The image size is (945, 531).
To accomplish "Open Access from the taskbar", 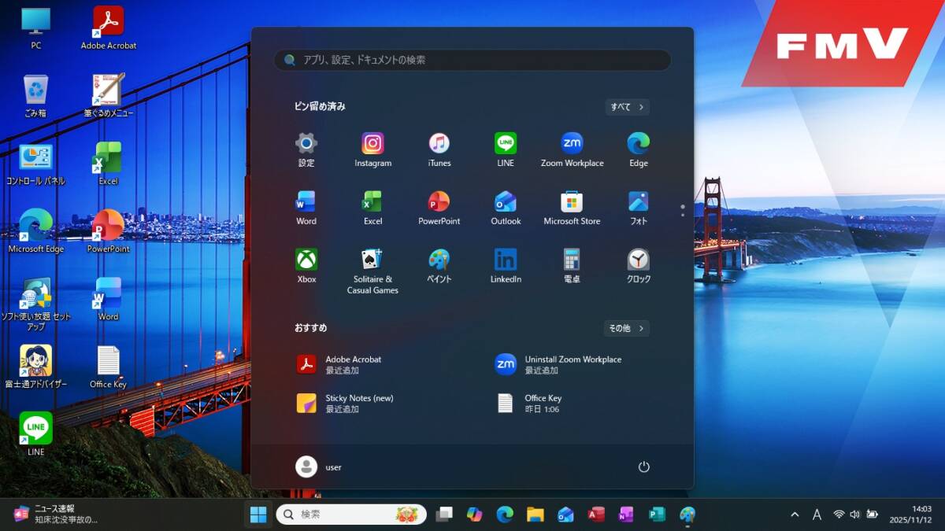I will click(596, 514).
